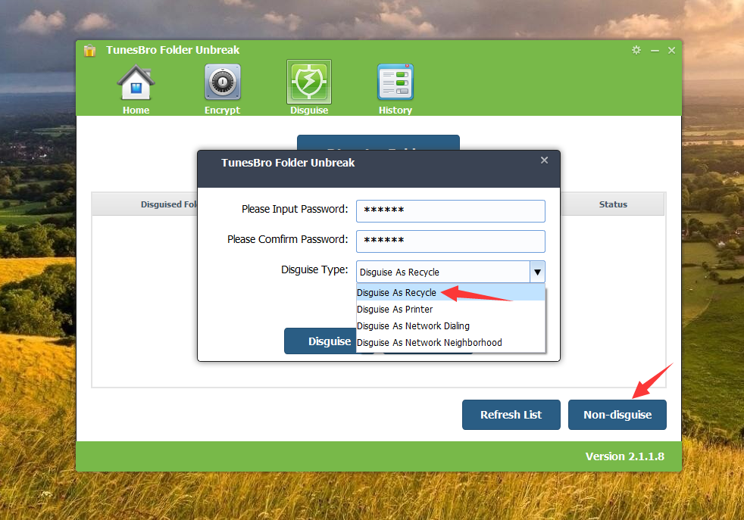This screenshot has width=744, height=520.
Task: Click the Status column header
Action: 613,204
